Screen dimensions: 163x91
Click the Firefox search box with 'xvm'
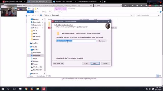point(108,6)
